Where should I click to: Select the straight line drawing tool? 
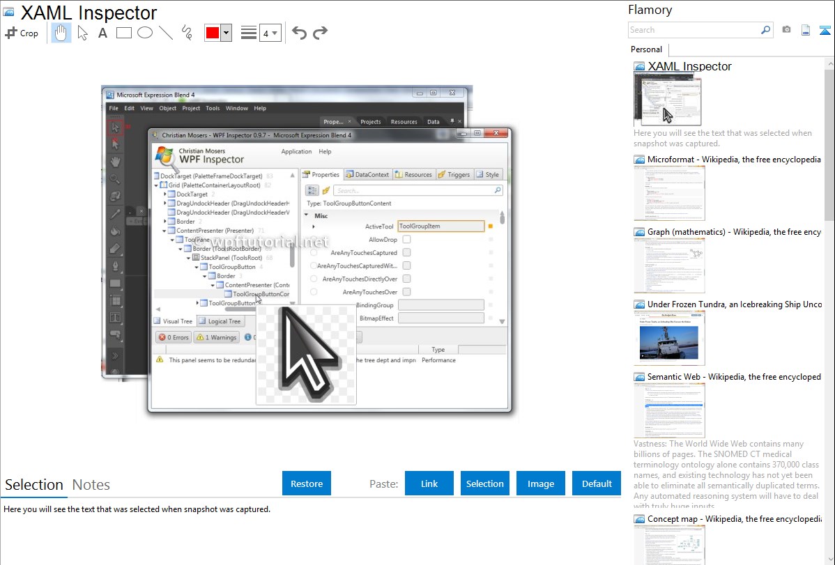point(166,33)
